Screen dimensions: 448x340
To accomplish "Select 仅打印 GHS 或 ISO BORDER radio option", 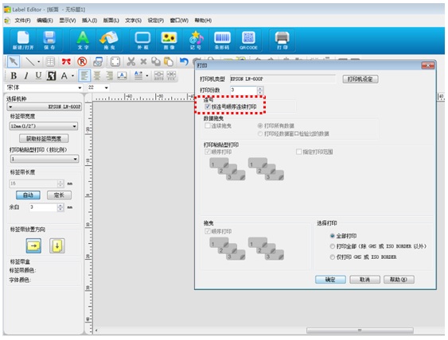I will click(x=332, y=257).
